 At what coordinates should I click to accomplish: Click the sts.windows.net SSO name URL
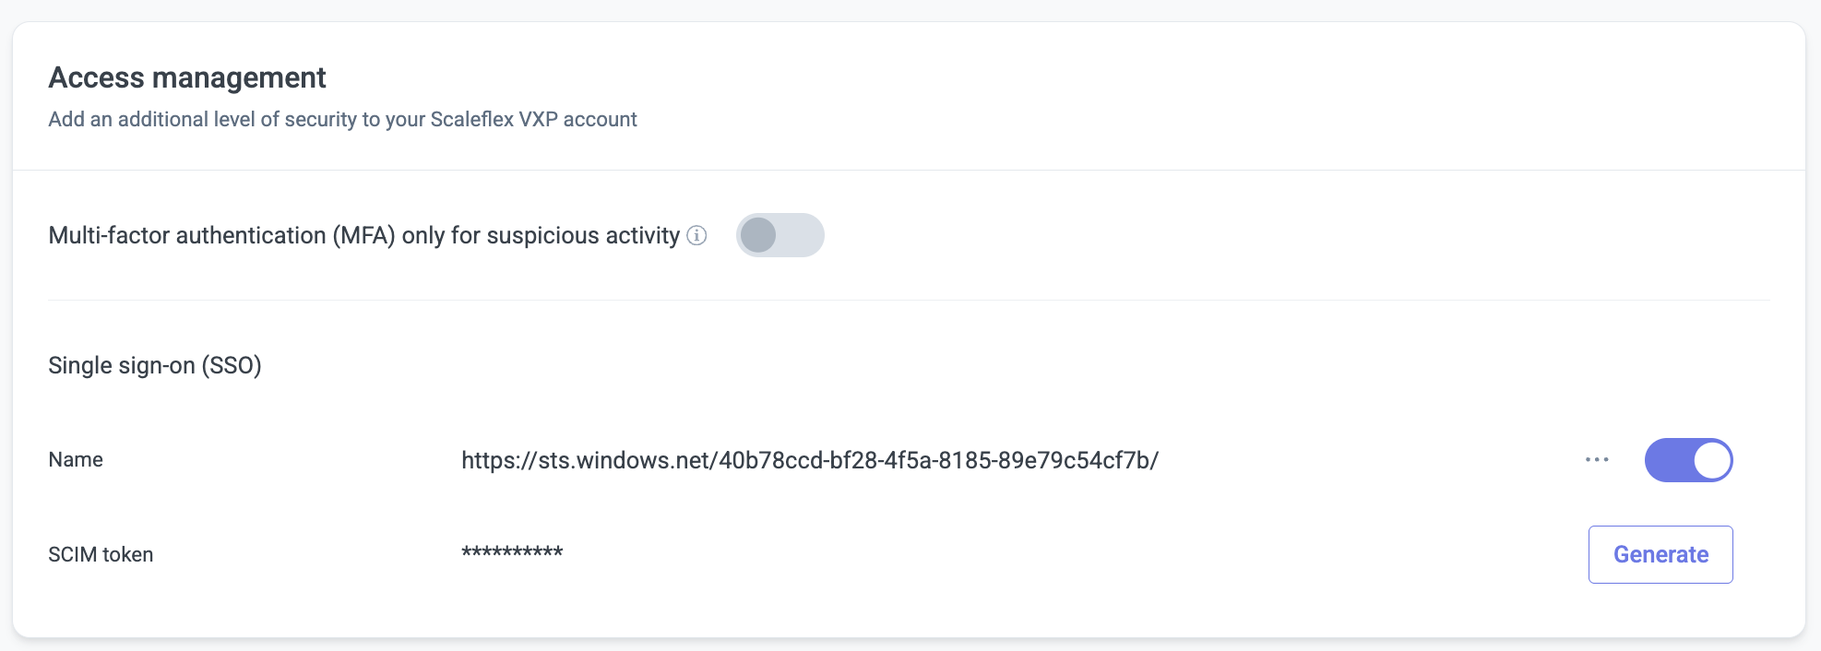tap(810, 460)
